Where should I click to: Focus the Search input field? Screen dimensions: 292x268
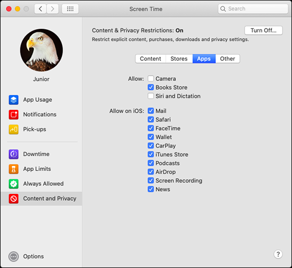(253, 9)
